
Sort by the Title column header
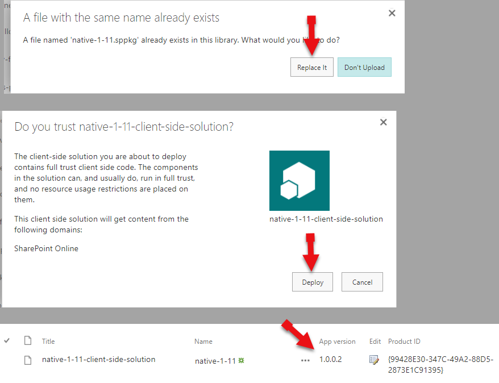(x=48, y=342)
